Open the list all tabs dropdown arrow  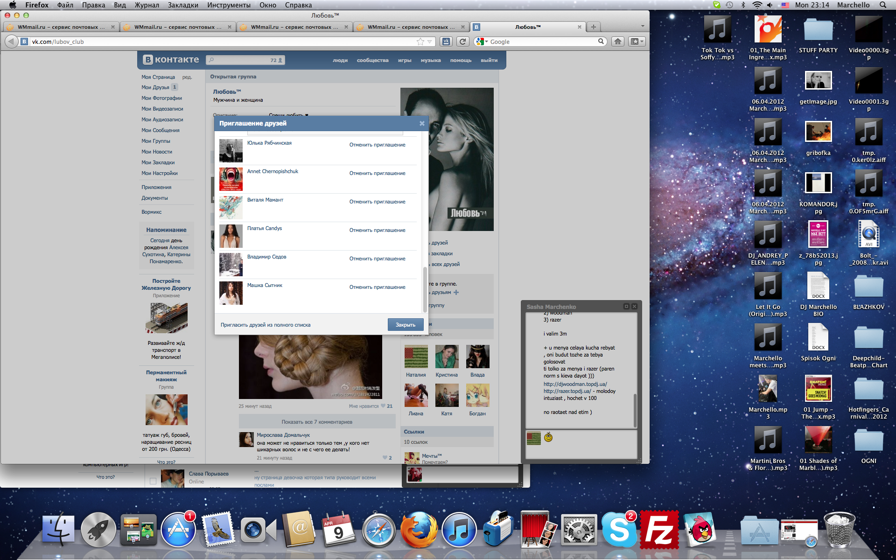pyautogui.click(x=643, y=27)
